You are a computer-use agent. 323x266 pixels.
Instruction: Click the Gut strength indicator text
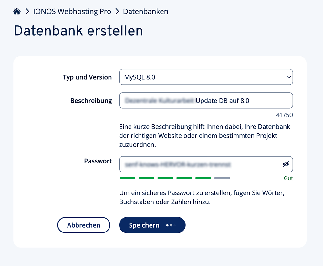pyautogui.click(x=288, y=178)
